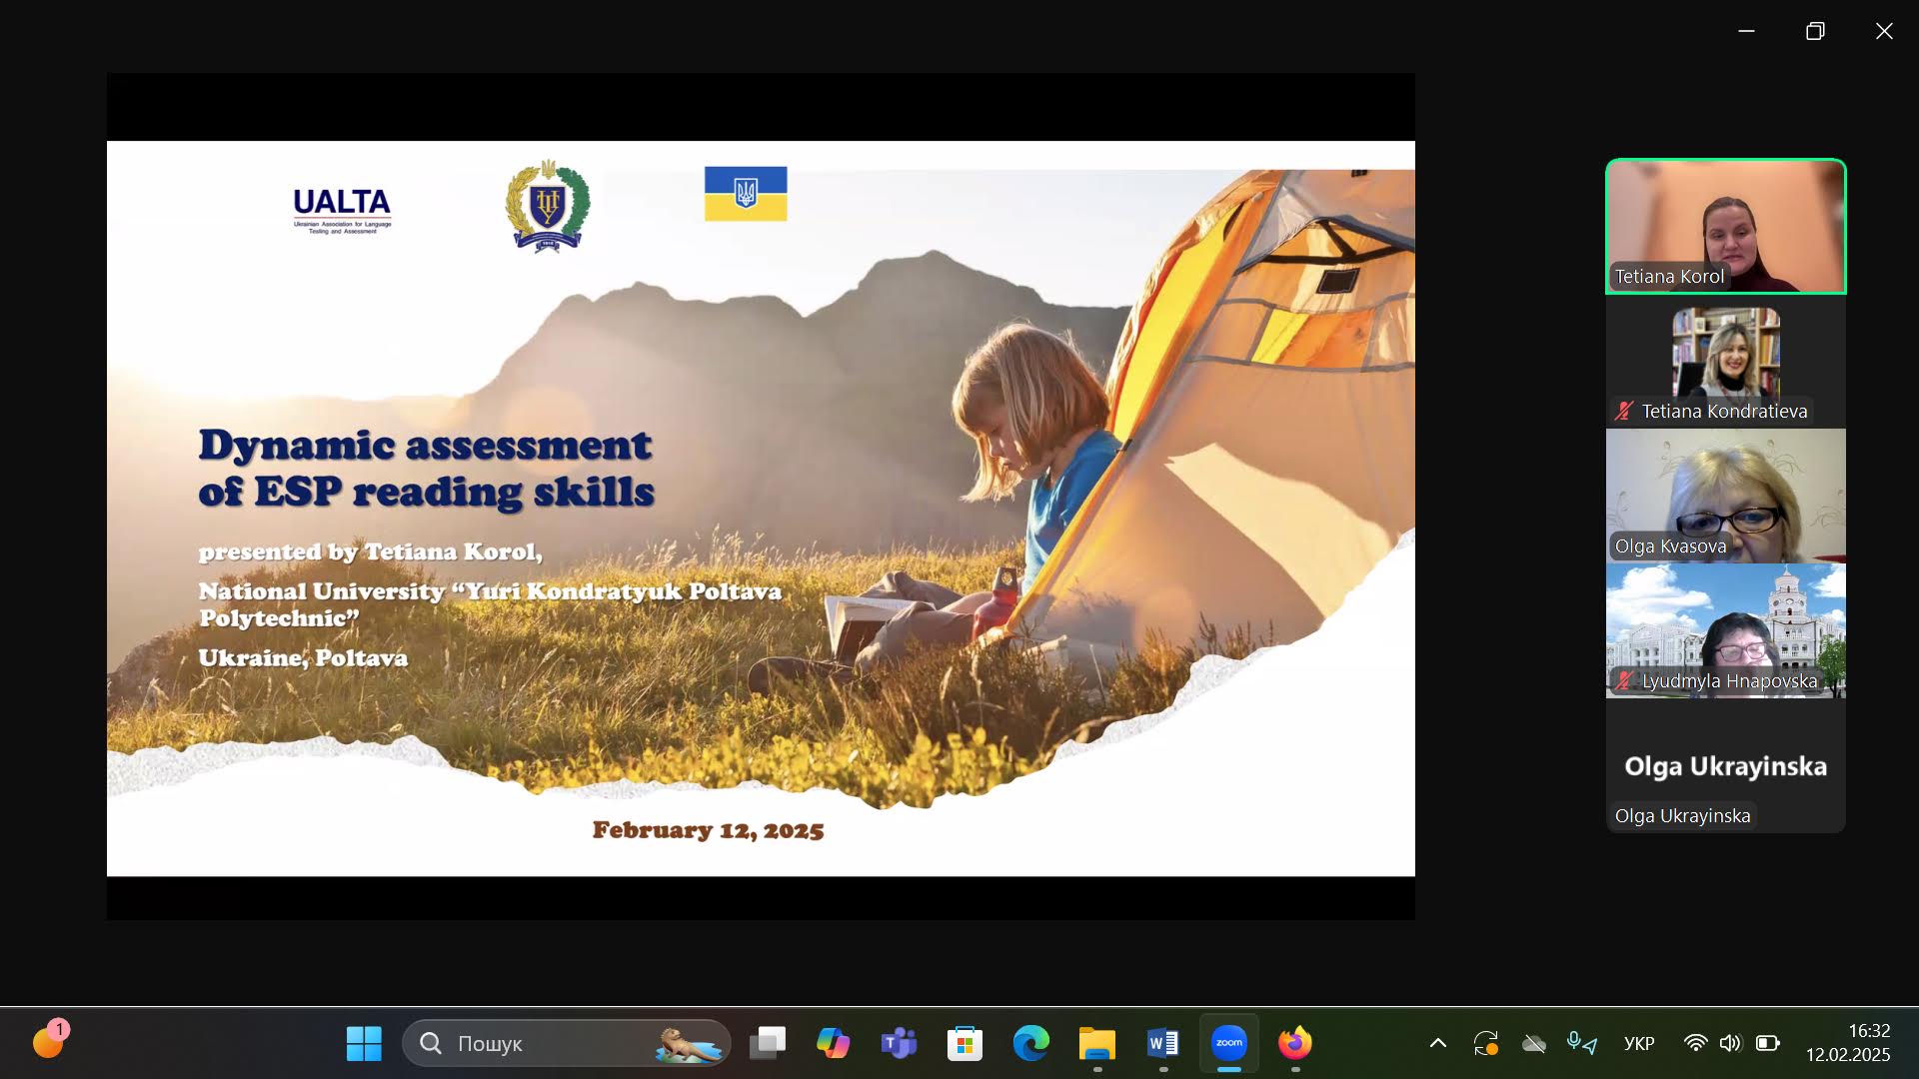1919x1079 pixels.
Task: Click the speaker volume icon
Action: point(1730,1043)
